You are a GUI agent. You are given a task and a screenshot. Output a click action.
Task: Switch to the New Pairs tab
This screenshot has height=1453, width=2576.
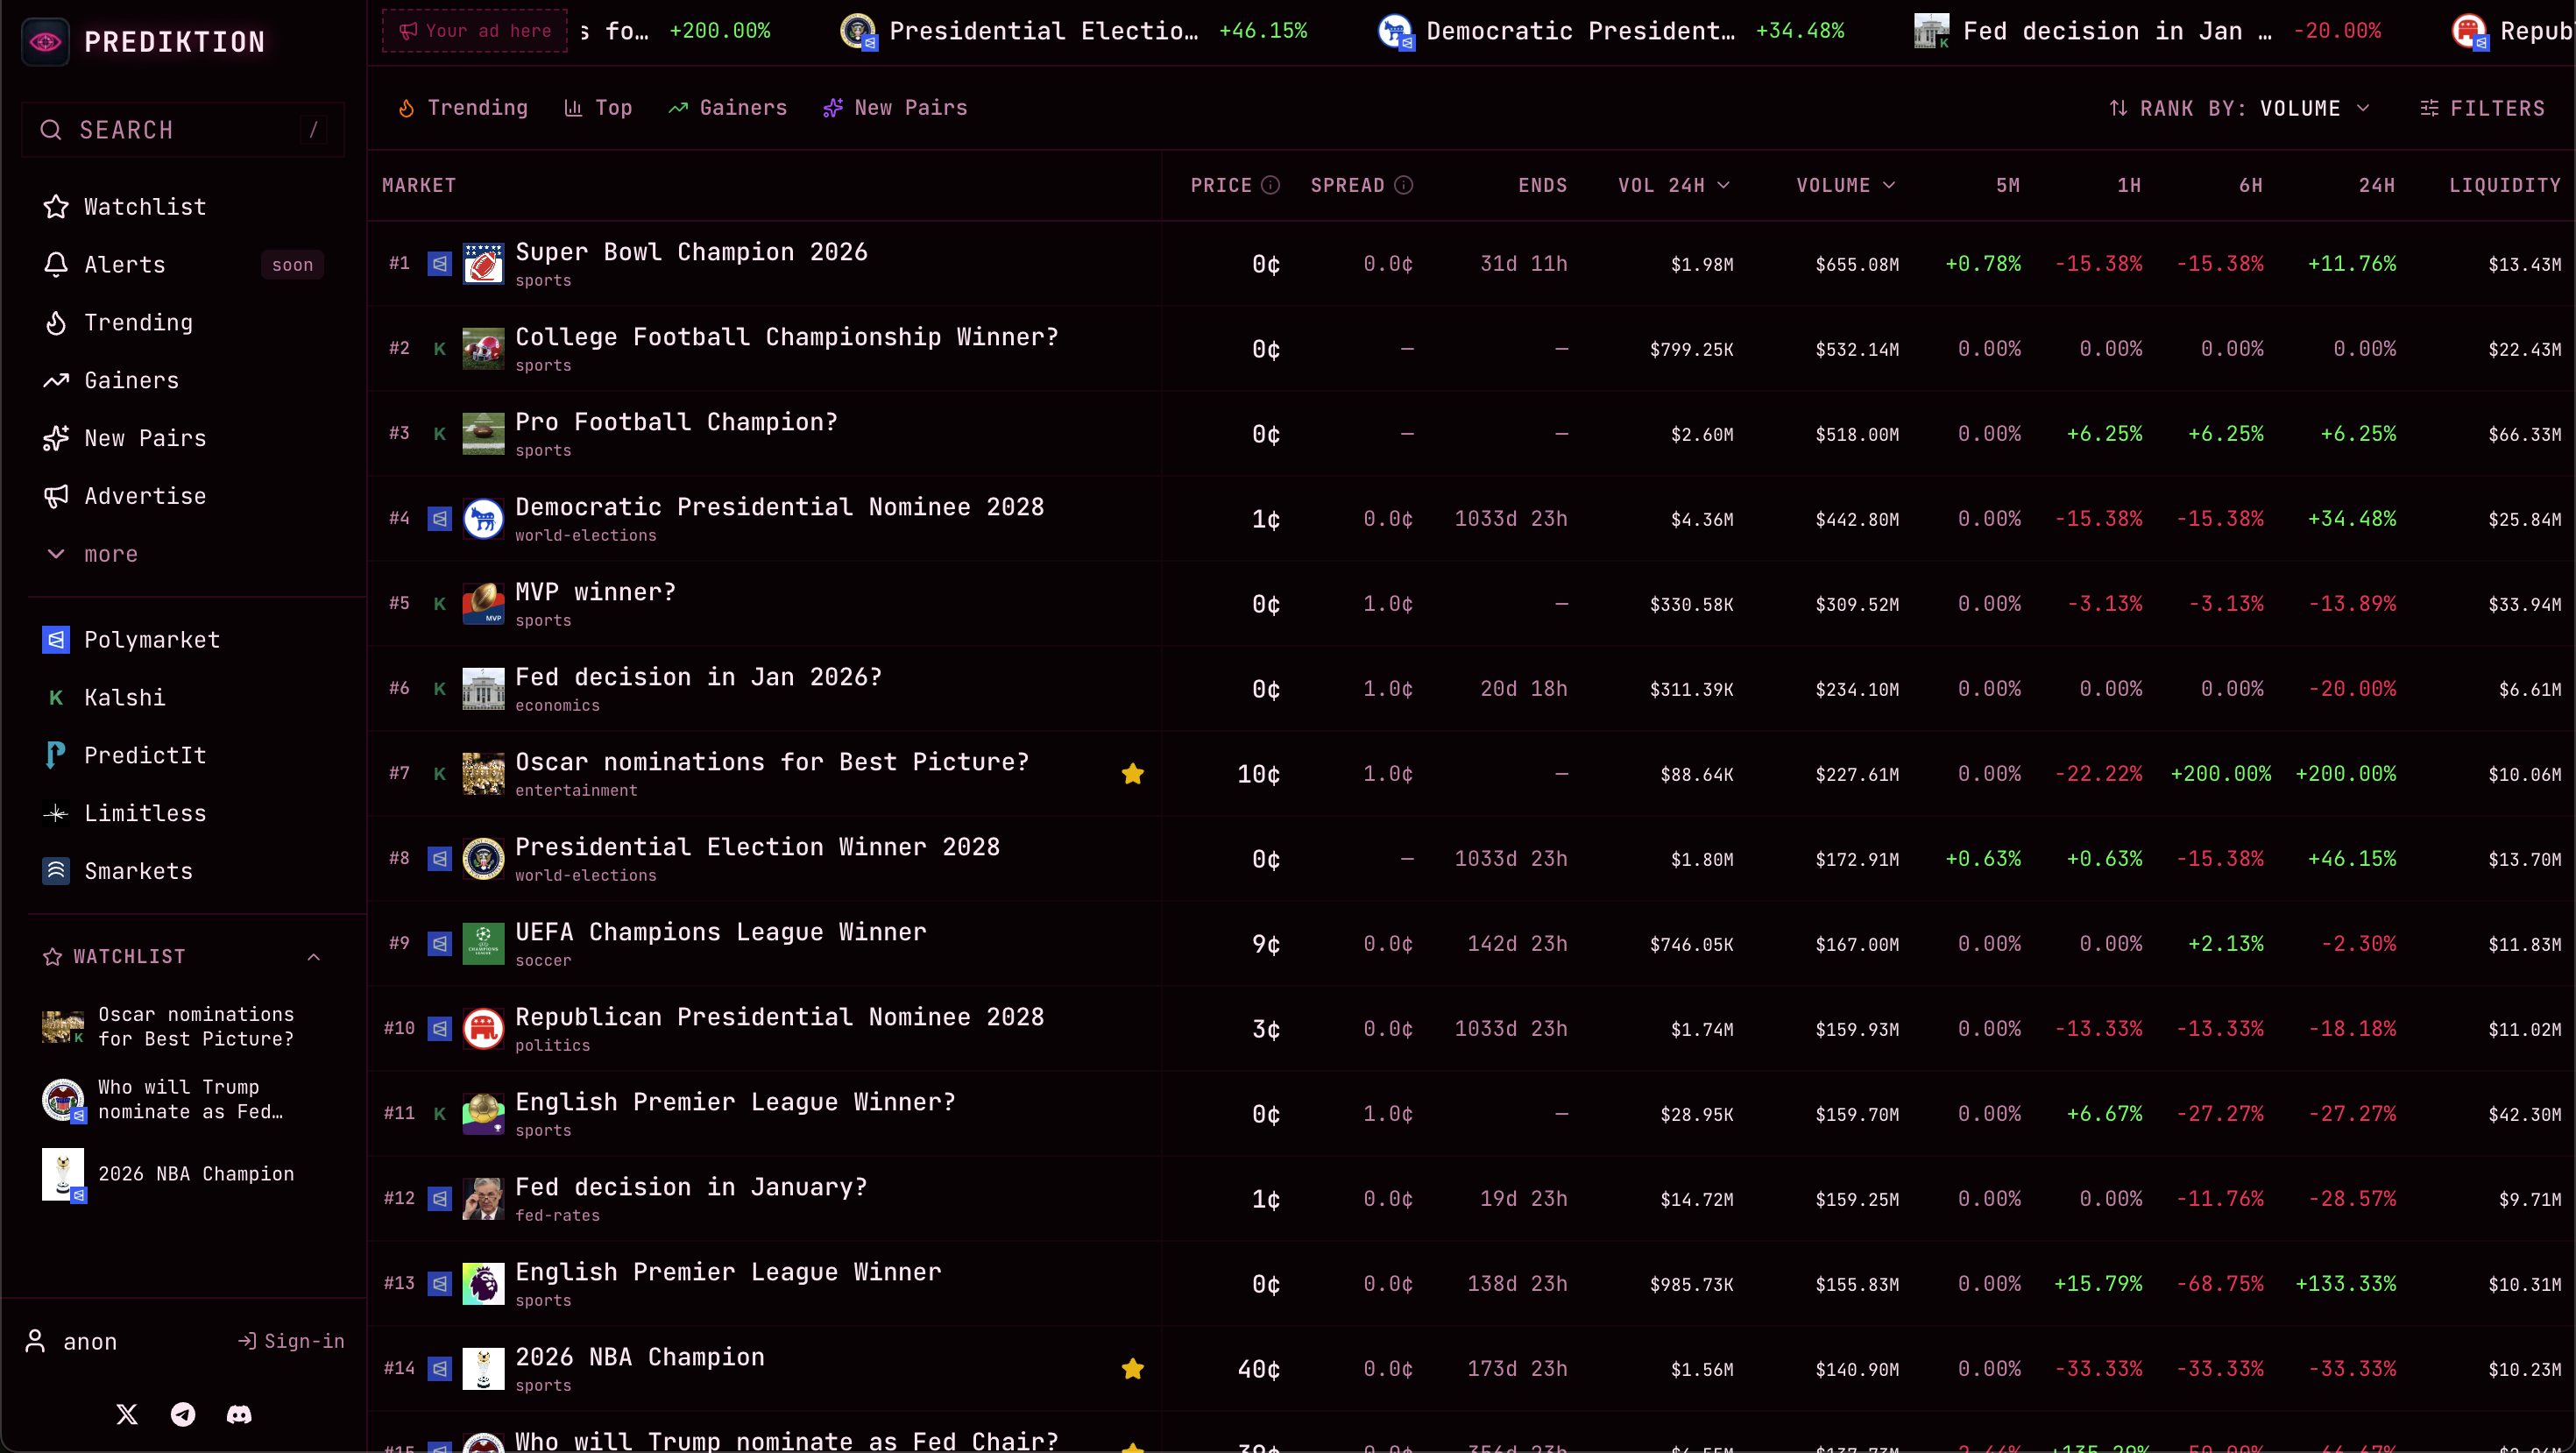(x=894, y=108)
